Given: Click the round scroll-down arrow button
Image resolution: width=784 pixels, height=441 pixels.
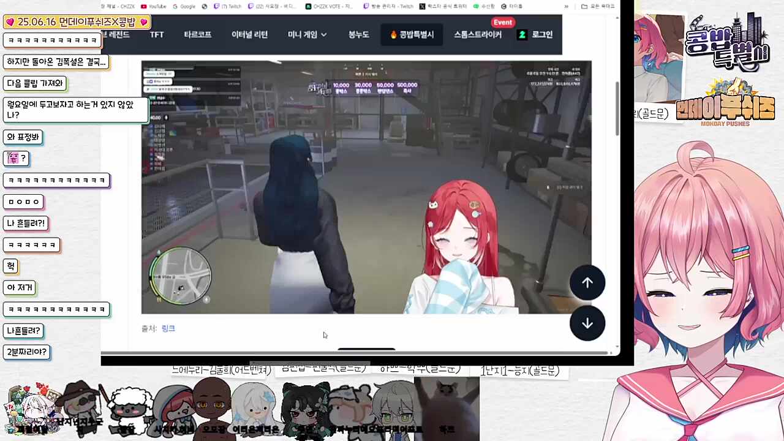Looking at the screenshot, I should [x=587, y=323].
